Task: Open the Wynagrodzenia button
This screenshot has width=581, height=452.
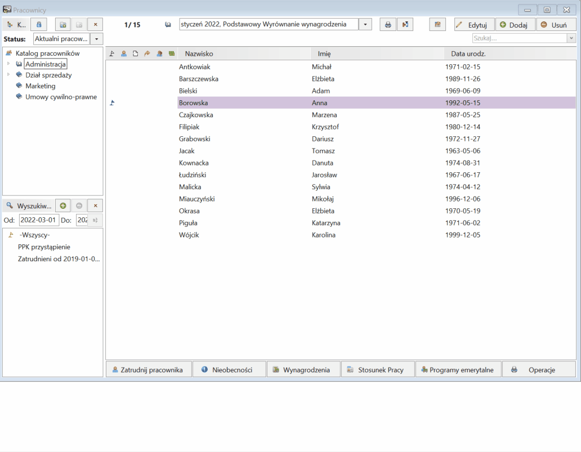Action: 303,369
